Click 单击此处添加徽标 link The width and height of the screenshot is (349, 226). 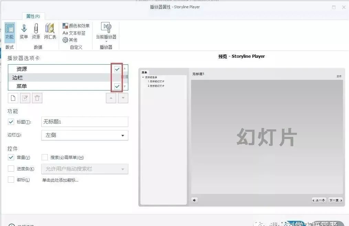pyautogui.click(x=60, y=180)
